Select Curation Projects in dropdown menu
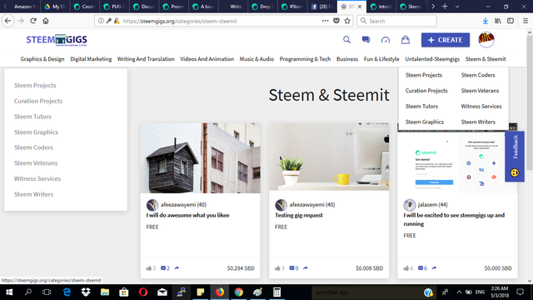Screen dimensions: 533x300 point(426,91)
